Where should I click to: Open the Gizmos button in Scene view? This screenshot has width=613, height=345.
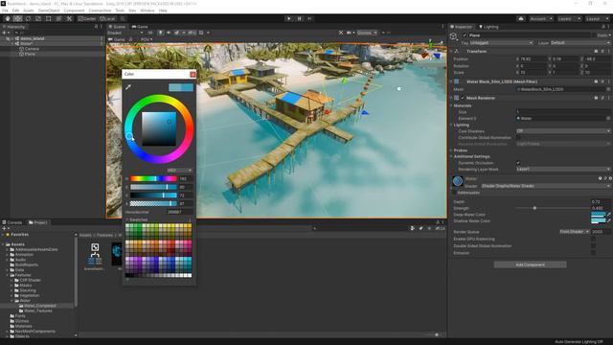click(367, 33)
